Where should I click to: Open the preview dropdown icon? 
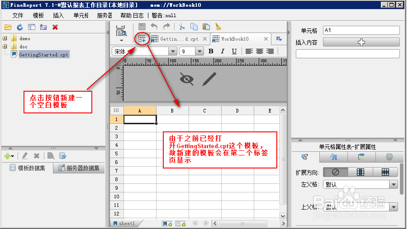[x=121, y=33]
